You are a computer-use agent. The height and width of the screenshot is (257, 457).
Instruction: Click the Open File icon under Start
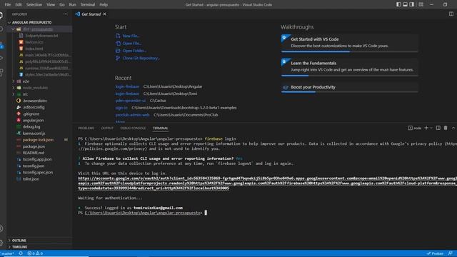point(118,43)
